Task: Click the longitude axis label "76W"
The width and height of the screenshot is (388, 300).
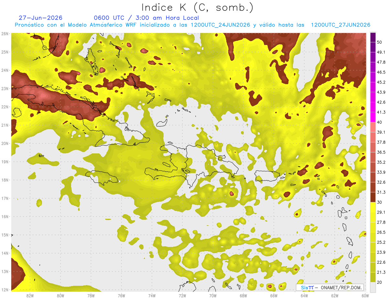Action: 121,295
